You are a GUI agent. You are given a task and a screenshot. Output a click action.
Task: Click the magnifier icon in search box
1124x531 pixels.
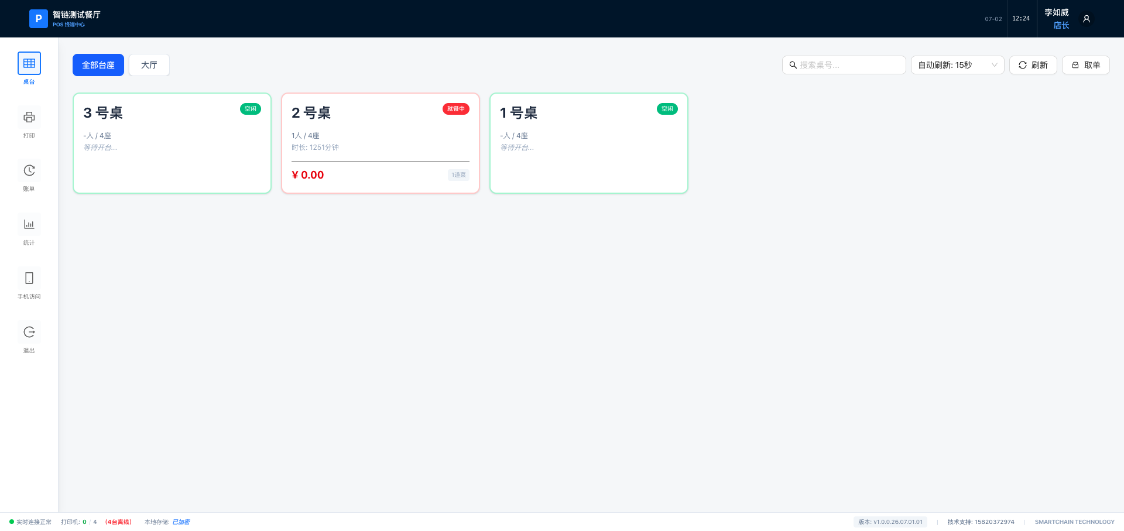pyautogui.click(x=793, y=65)
